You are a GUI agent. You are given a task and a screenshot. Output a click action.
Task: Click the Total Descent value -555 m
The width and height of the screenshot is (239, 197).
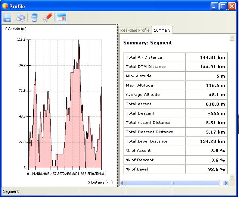217,113
